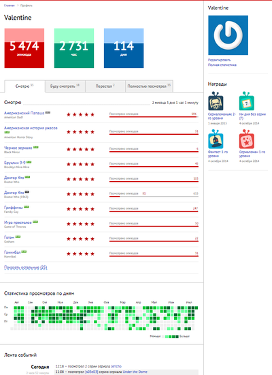Open the Игра престолов show page

[x=18, y=223]
